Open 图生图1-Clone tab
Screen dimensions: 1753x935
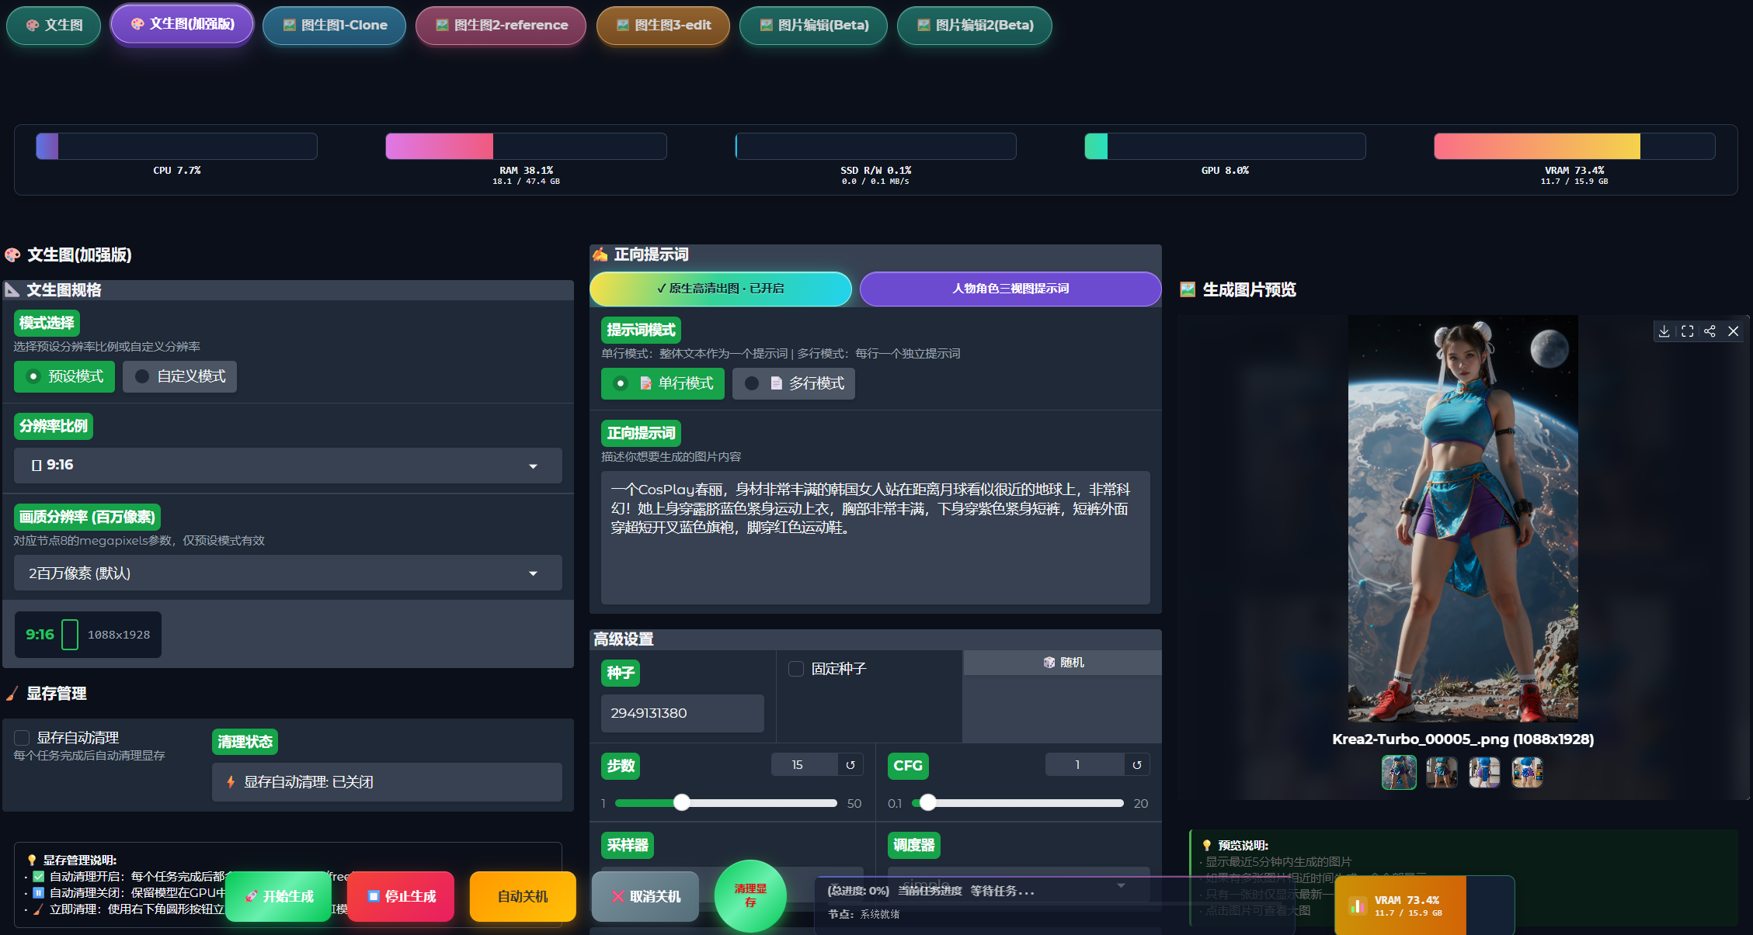point(335,25)
